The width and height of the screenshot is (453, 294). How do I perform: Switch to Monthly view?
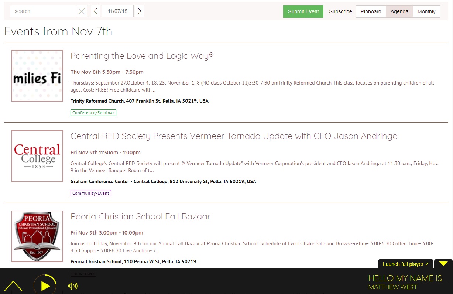tap(426, 11)
